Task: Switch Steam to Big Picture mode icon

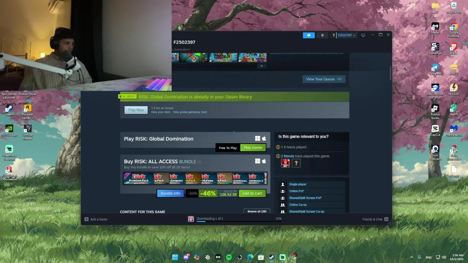Action: point(363,35)
